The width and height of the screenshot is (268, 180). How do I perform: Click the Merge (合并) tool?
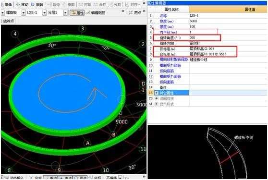(x=100, y=5)
